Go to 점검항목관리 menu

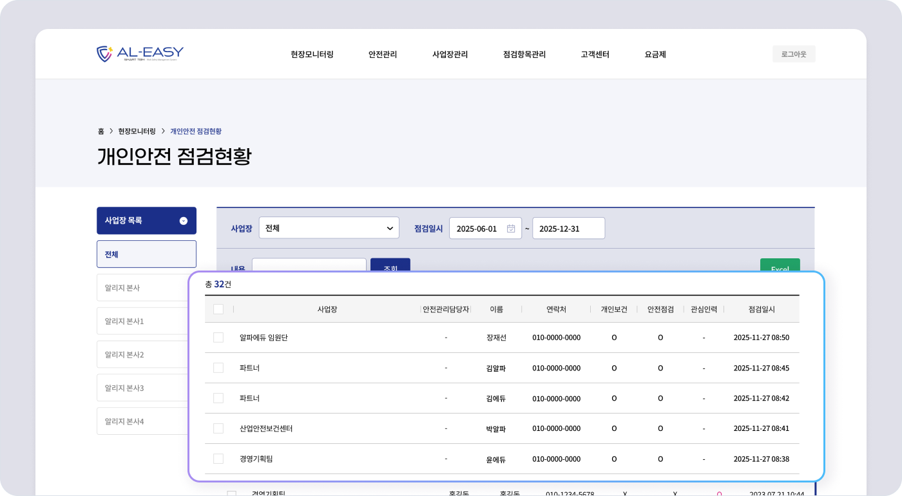[524, 55]
